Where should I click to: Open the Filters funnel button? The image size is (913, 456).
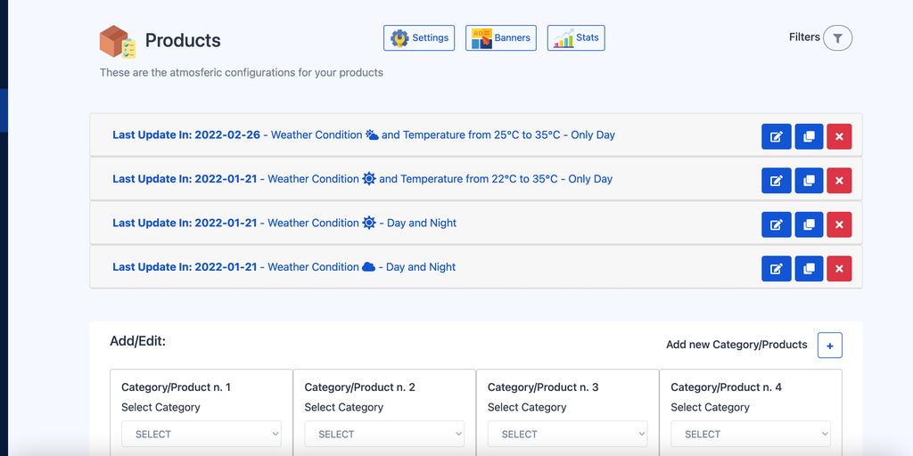pos(837,37)
